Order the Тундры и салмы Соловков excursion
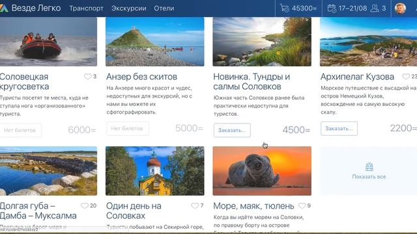Image resolution: width=417 pixels, height=234 pixels. pos(232,130)
